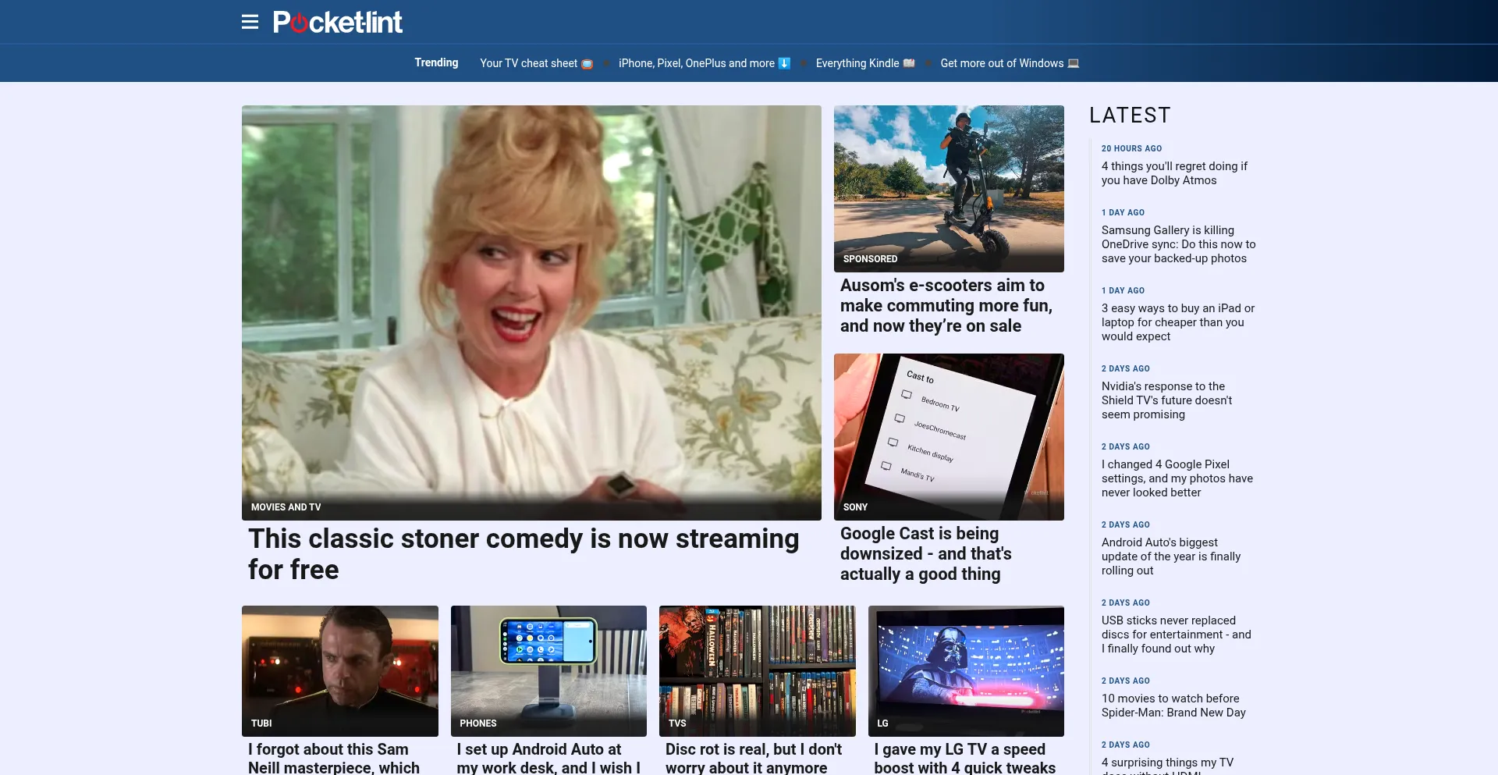This screenshot has width=1498, height=775.
Task: Open 'Nvidia's response to the Shield TV's future' article
Action: point(1166,400)
